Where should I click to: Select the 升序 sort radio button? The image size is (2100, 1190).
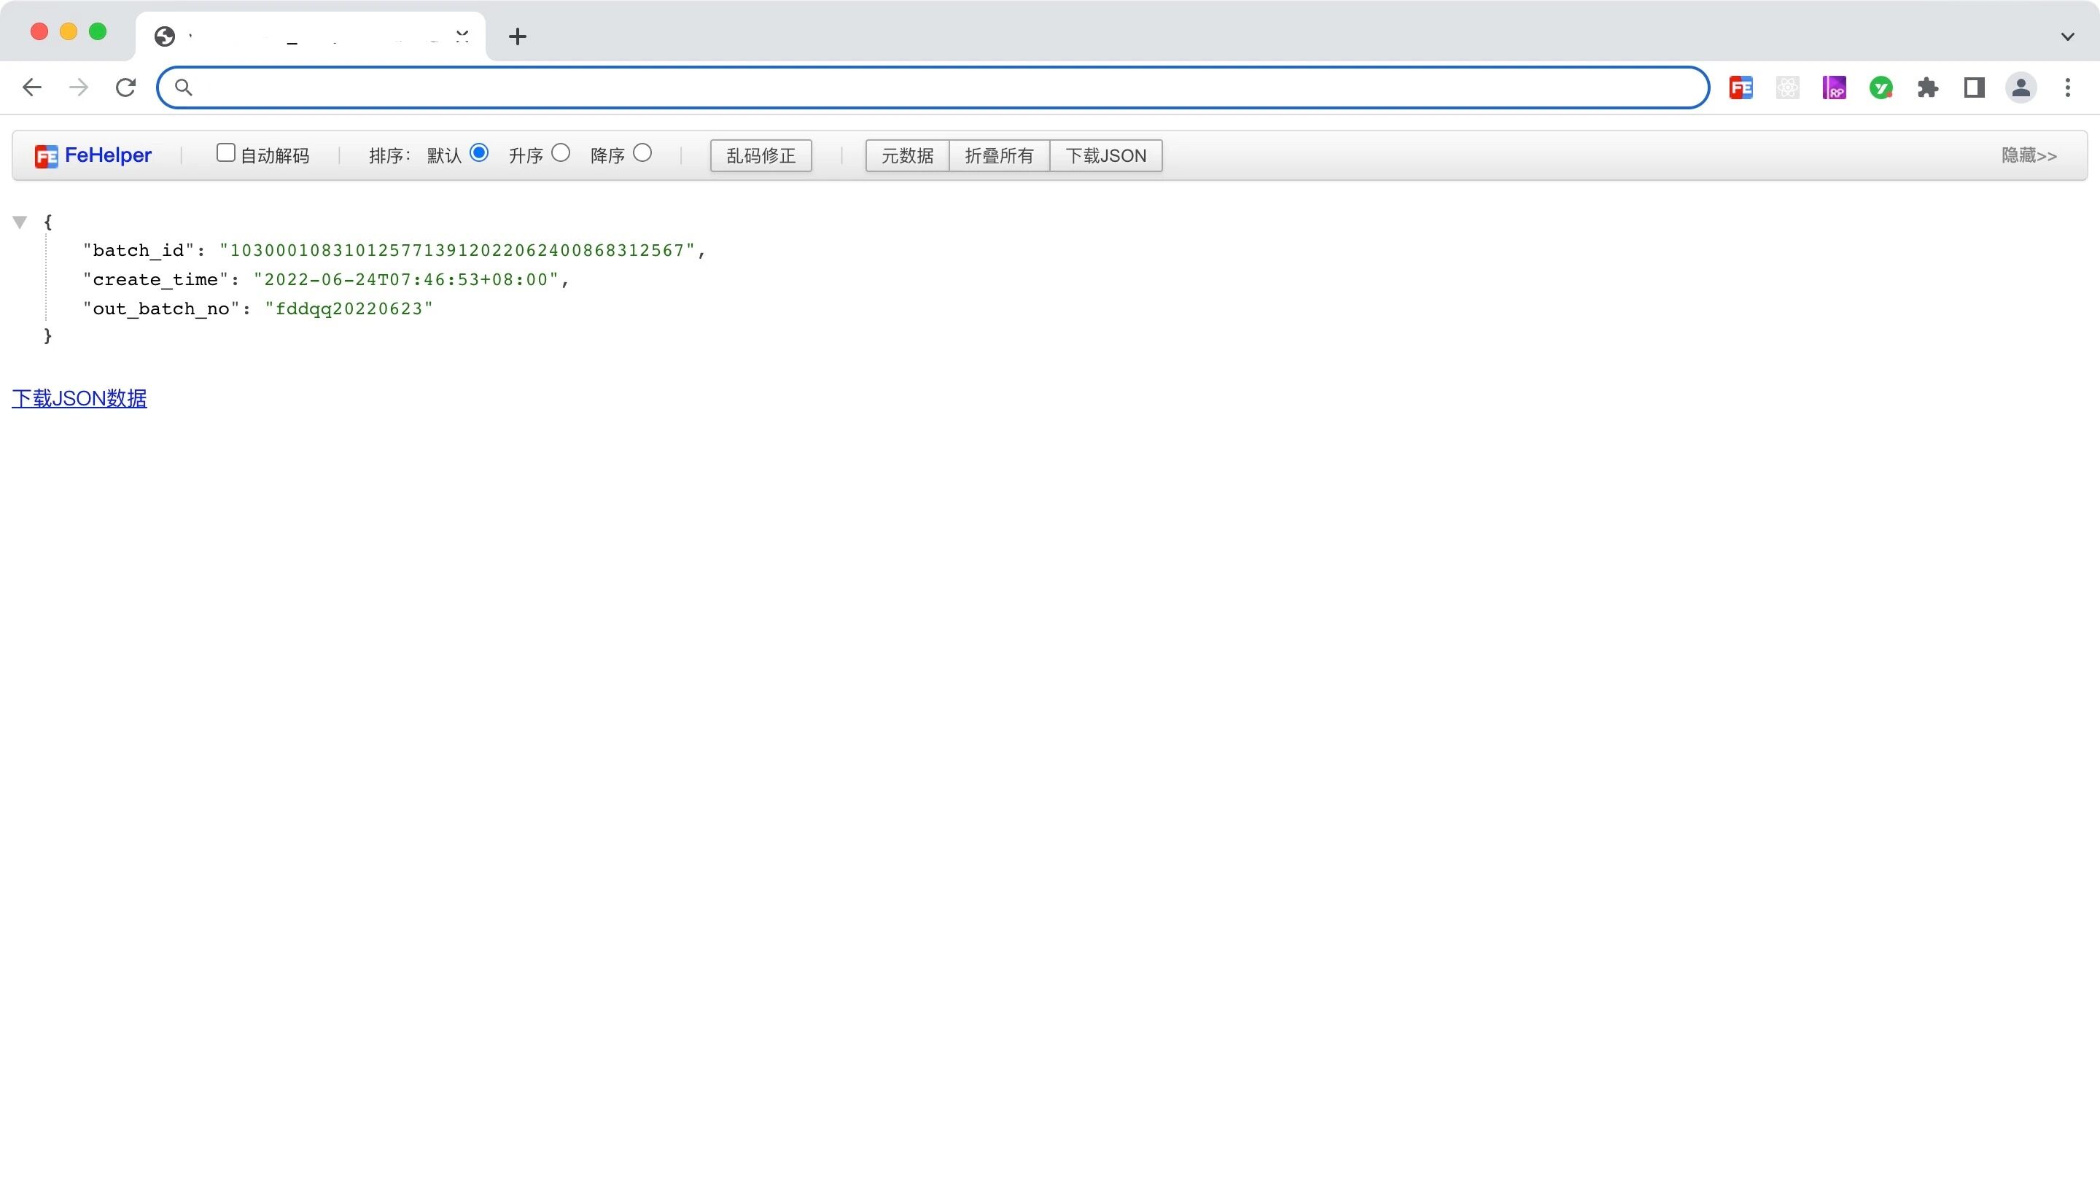tap(561, 153)
